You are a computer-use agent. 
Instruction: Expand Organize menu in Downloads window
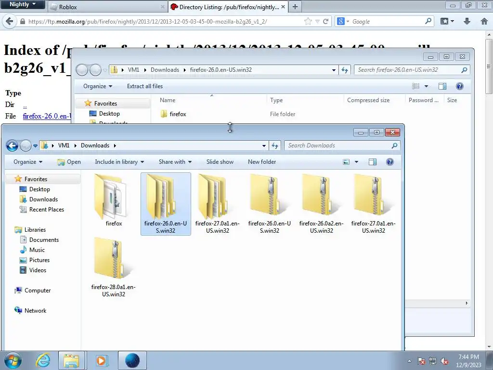(28, 162)
